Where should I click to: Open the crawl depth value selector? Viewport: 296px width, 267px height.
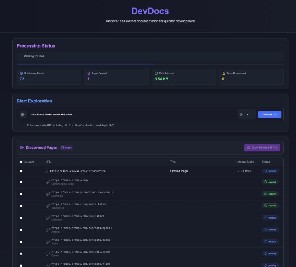[x=246, y=114]
